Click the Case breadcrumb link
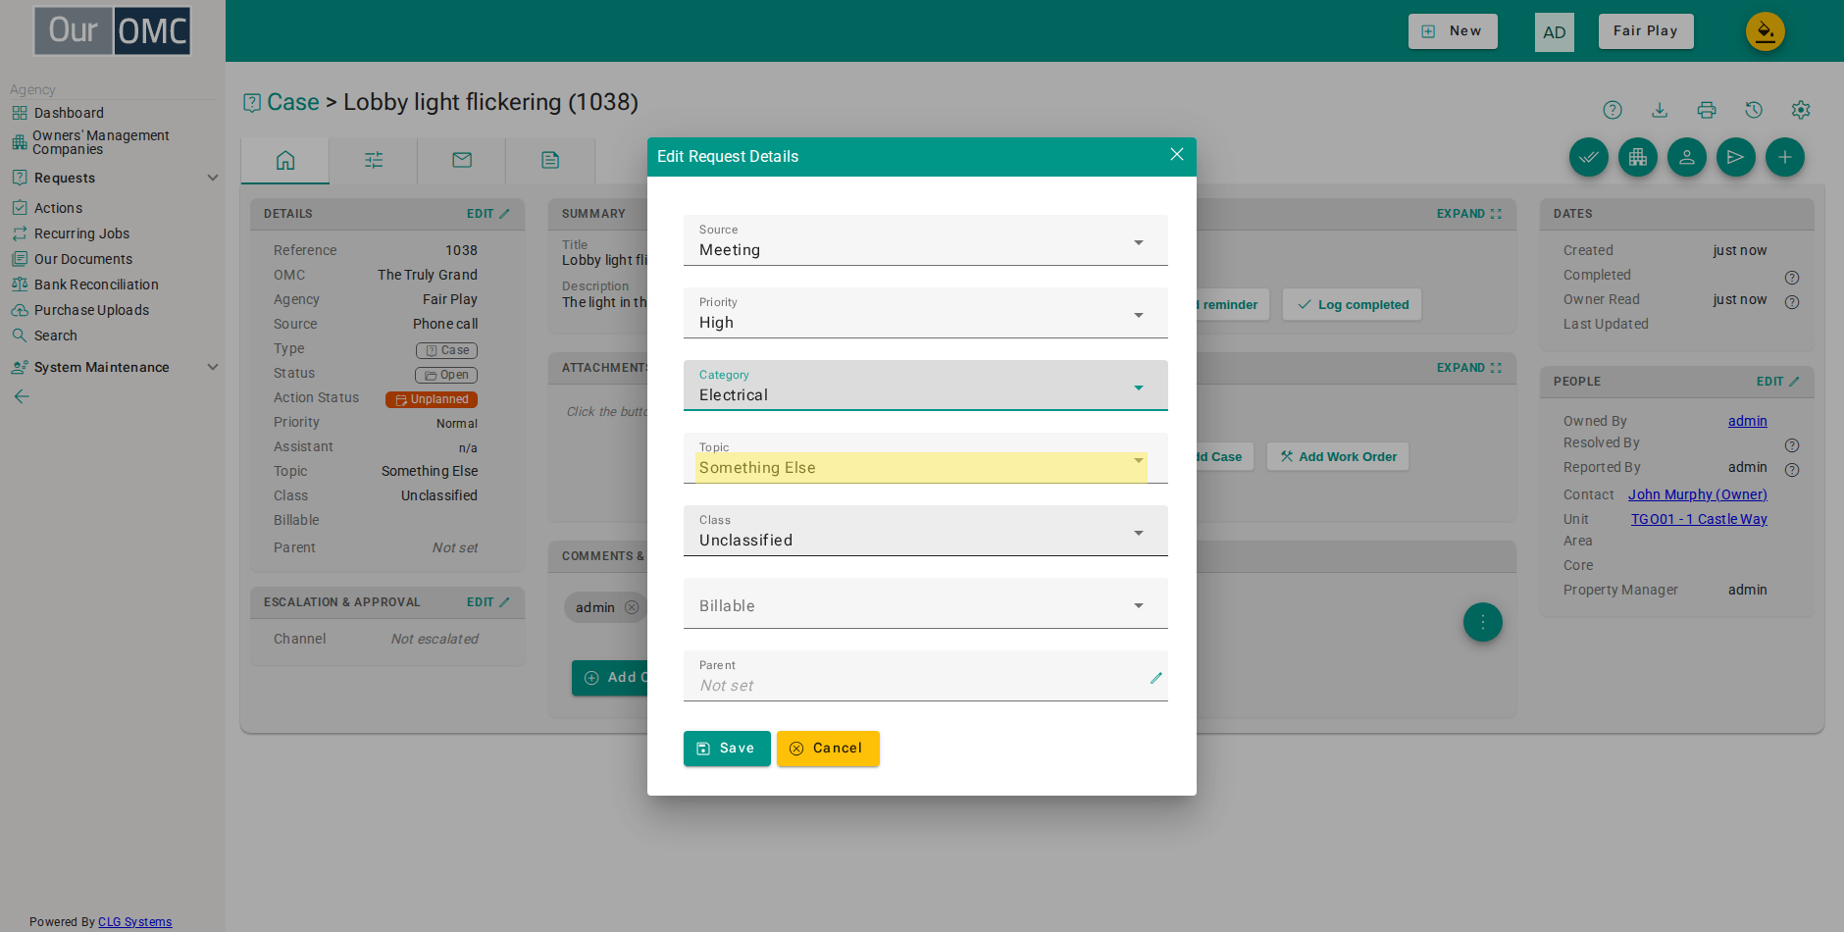The height and width of the screenshot is (932, 1844). (293, 102)
